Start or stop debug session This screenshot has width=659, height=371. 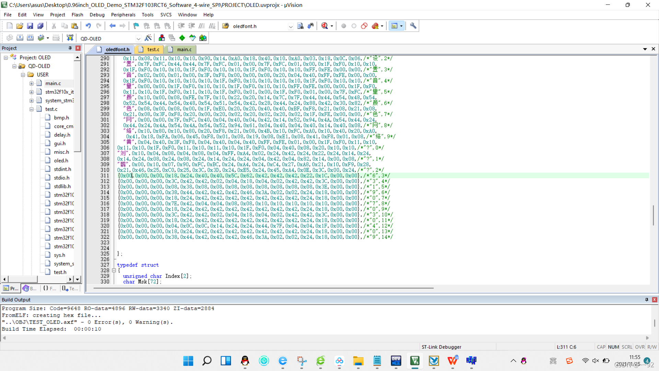(325, 26)
